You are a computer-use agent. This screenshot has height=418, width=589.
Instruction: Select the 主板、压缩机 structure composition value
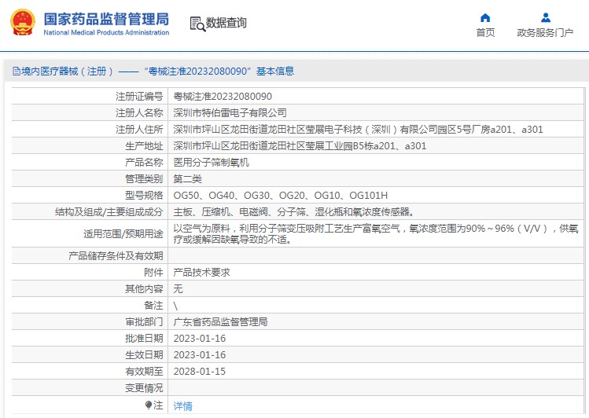(294, 212)
